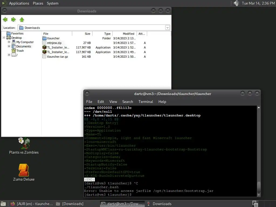The width and height of the screenshot is (276, 207).
Task: Select the Desktop folder icon in tree
Action: click(x=9, y=38)
